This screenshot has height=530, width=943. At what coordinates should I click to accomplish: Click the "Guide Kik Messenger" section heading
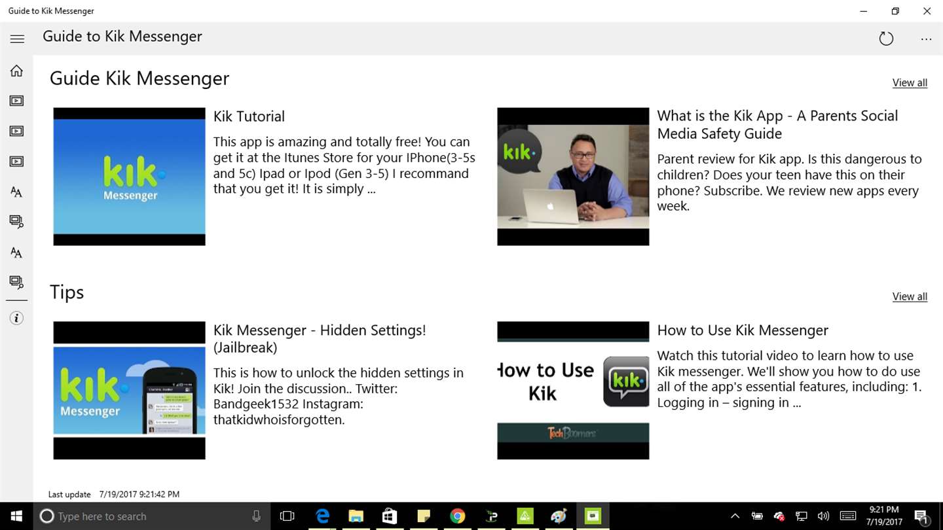point(139,79)
